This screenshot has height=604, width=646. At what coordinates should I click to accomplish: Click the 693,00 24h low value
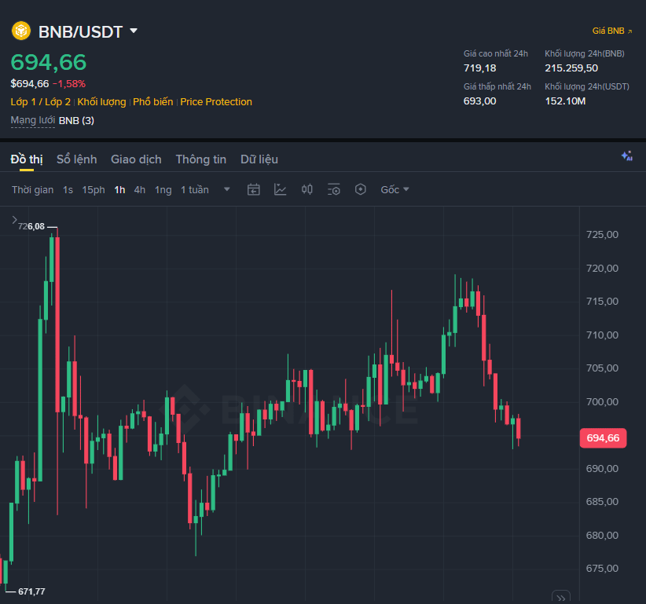point(479,101)
